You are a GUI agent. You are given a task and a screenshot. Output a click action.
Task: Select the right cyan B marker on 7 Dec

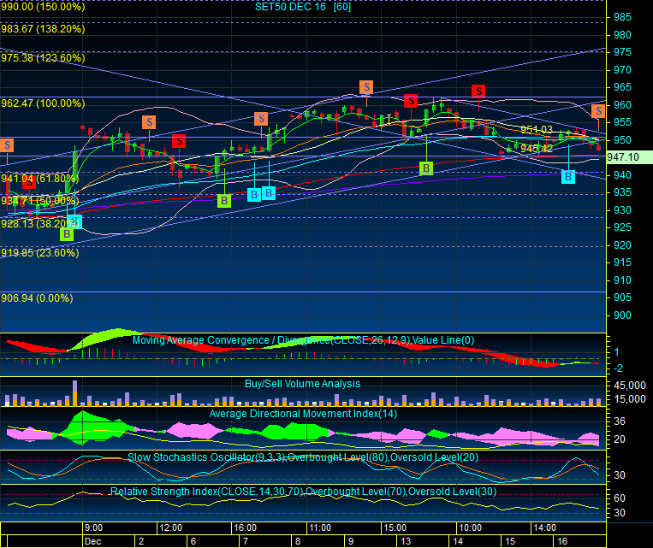(x=269, y=193)
